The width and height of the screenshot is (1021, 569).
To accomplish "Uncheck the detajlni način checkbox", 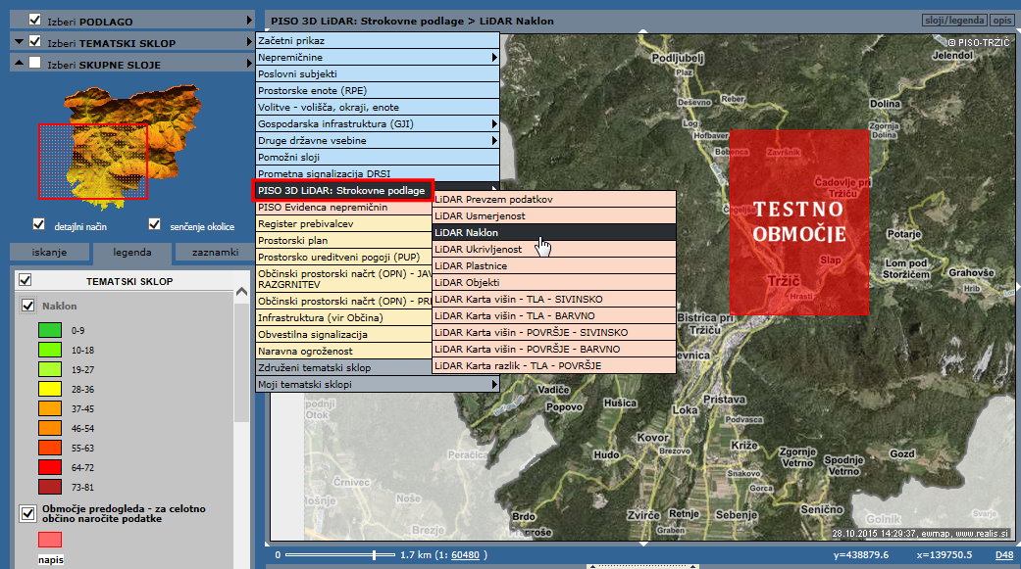I will coord(39,224).
